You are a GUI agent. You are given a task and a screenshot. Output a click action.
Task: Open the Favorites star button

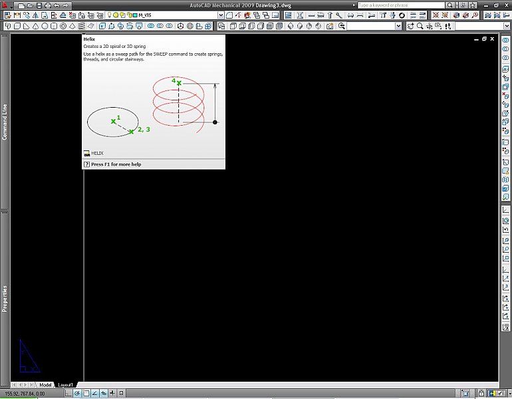point(473,5)
